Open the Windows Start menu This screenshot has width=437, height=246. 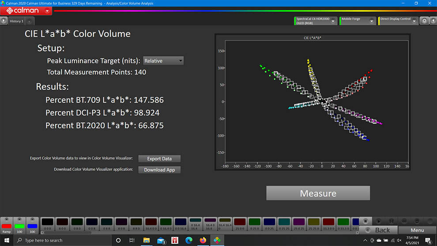[7, 240]
